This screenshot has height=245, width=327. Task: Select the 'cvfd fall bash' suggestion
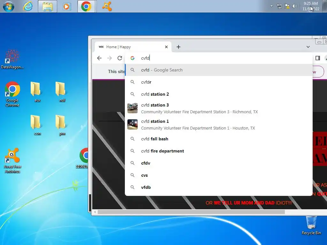[218, 139]
